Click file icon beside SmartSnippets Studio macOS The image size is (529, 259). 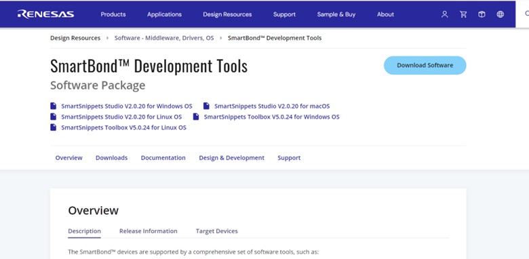coord(206,106)
